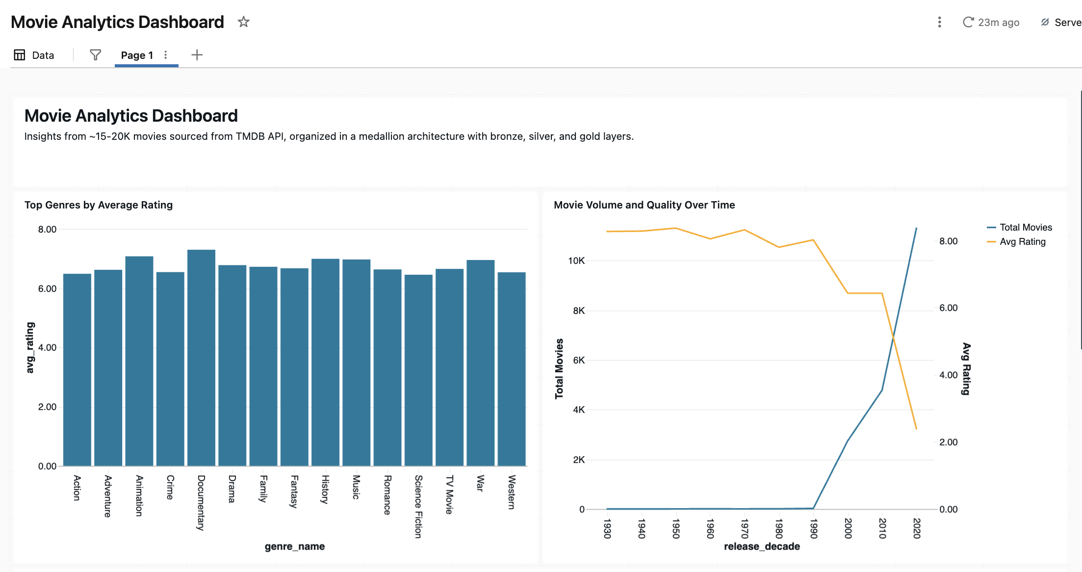Click the Music bar in genre chart

pyautogui.click(x=357, y=363)
